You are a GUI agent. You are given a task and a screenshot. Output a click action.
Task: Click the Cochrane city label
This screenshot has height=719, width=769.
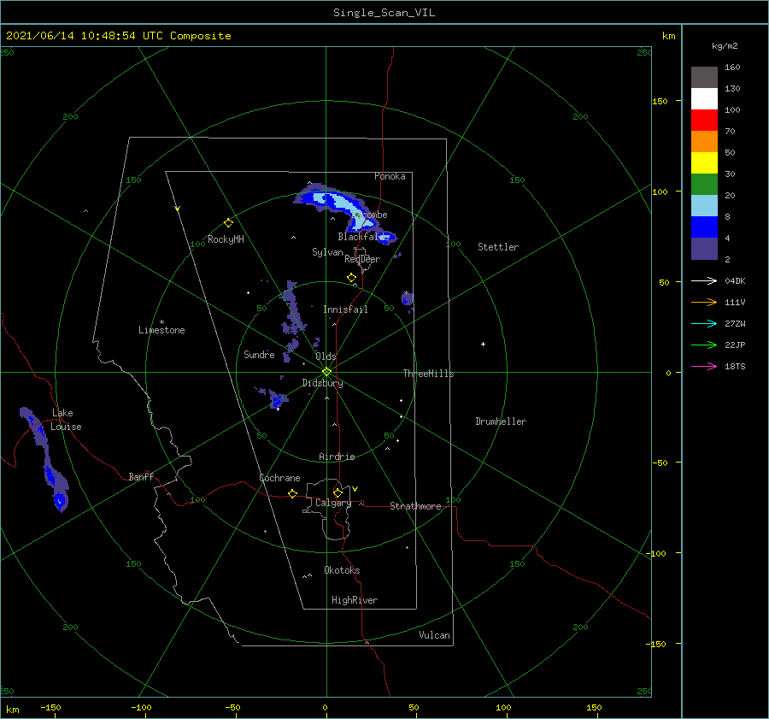[x=279, y=478]
